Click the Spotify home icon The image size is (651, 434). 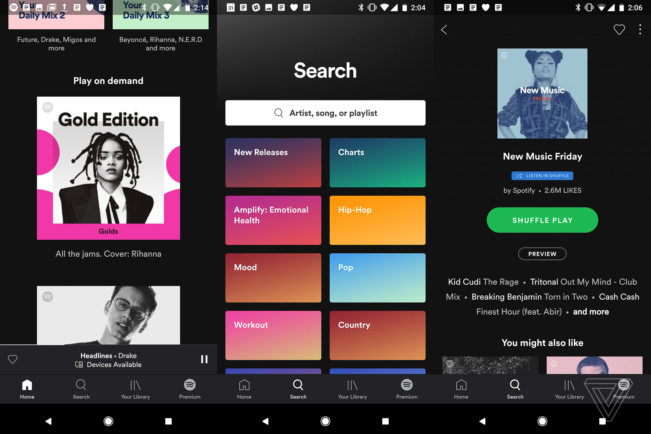[x=27, y=386]
